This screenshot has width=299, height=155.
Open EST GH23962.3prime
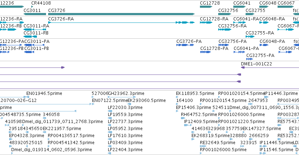tap(126, 93)
